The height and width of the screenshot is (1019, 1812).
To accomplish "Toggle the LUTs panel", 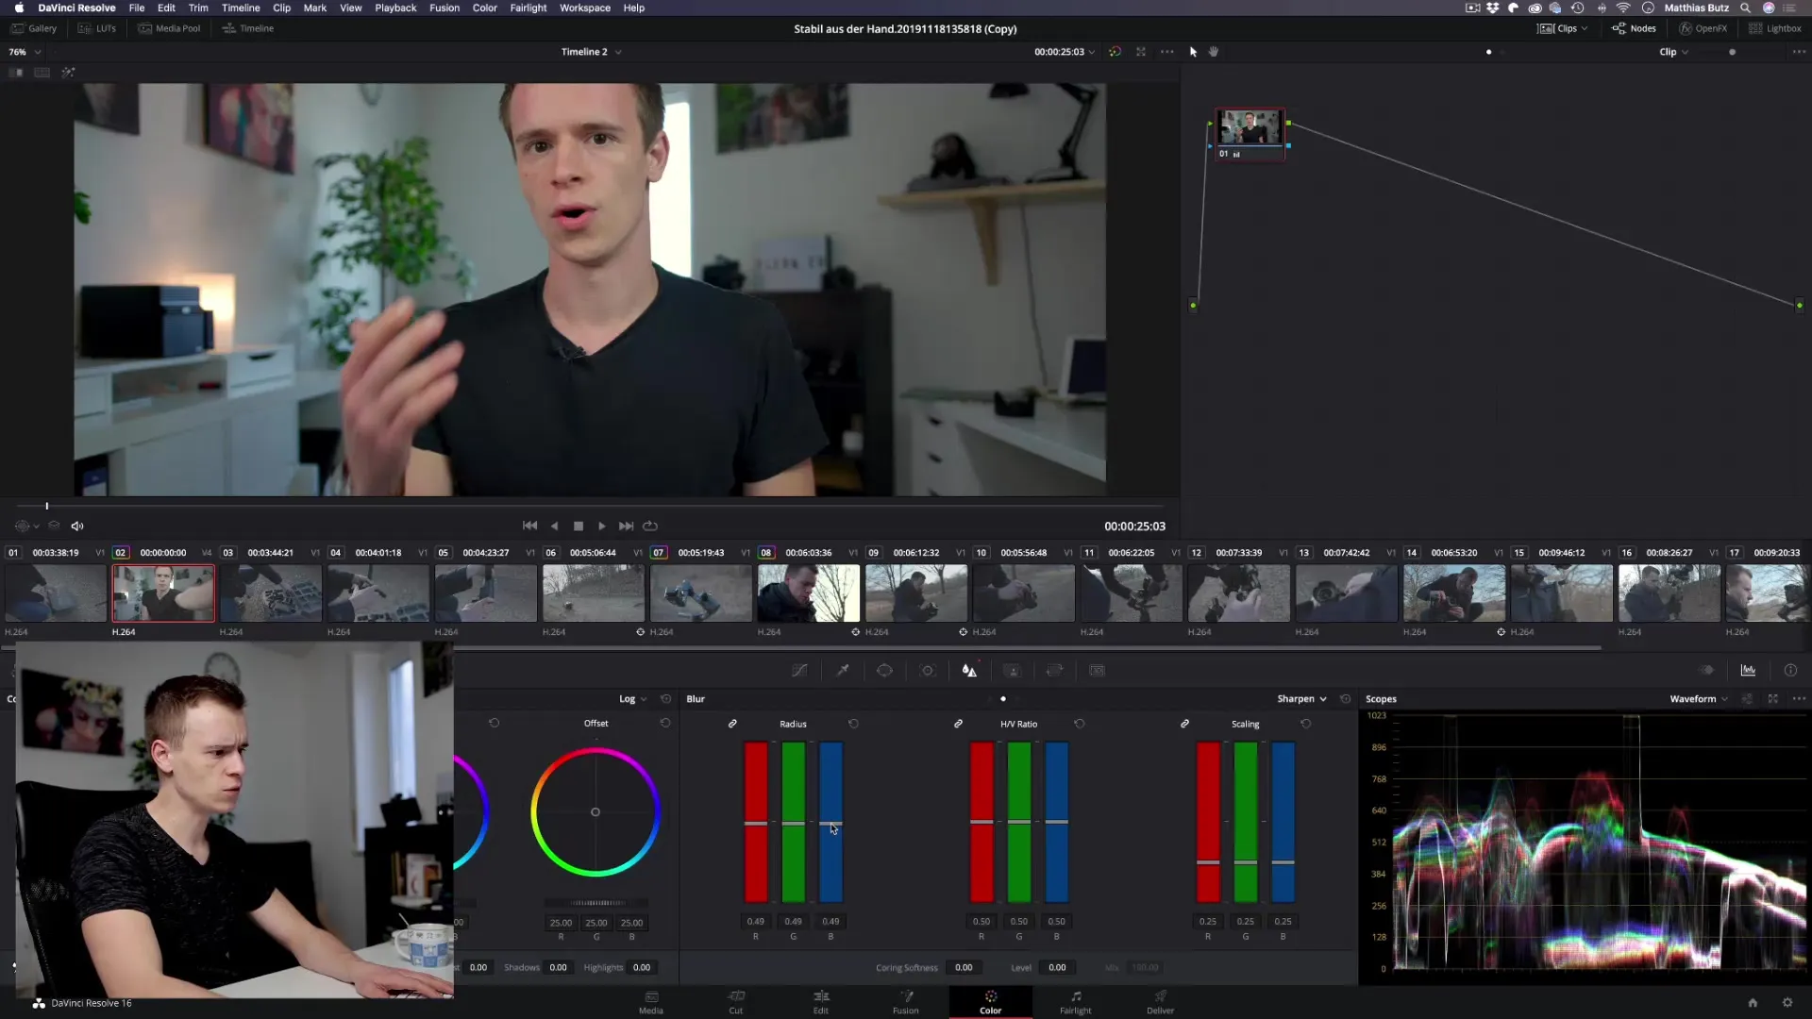I will pos(97,28).
